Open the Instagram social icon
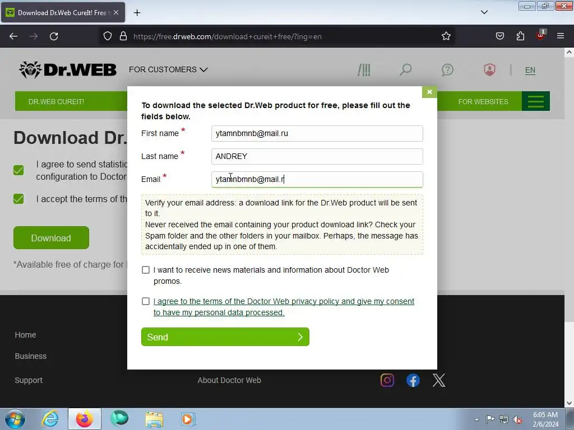Image resolution: width=574 pixels, height=430 pixels. pyautogui.click(x=387, y=380)
